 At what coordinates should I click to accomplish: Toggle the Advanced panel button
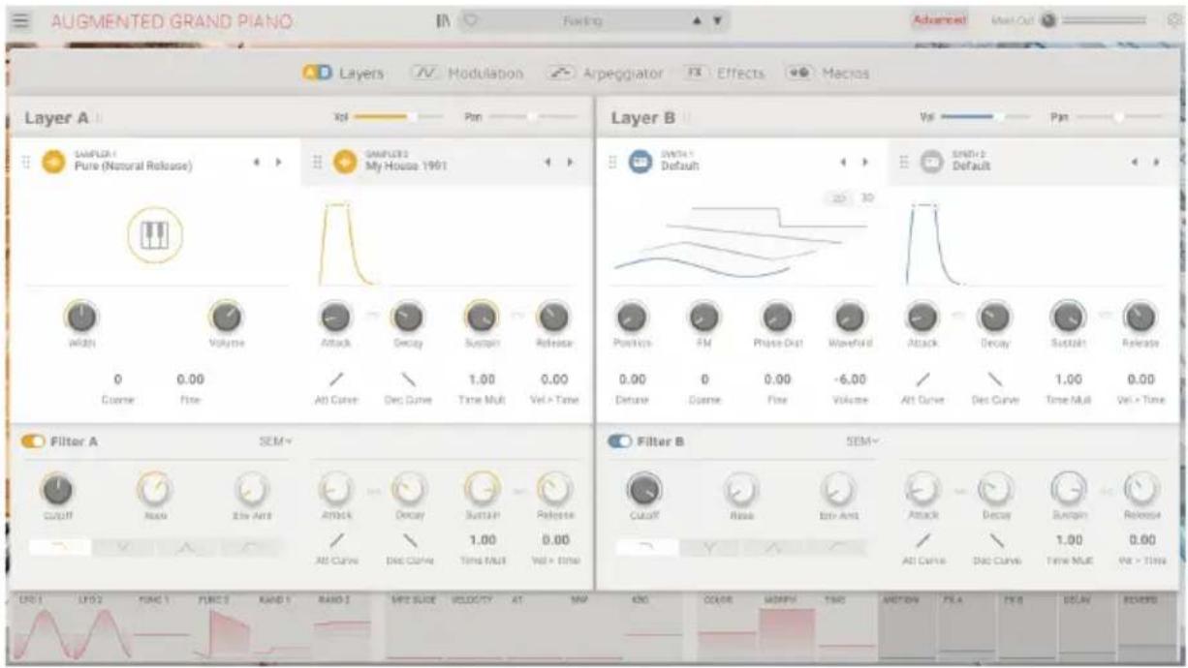point(939,20)
